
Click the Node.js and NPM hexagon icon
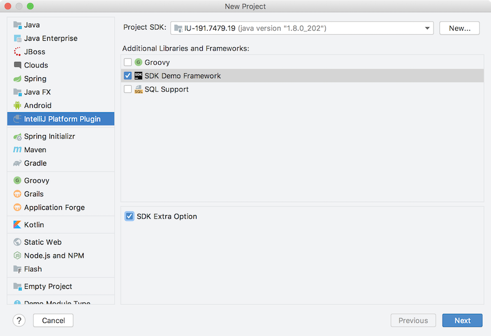17,255
